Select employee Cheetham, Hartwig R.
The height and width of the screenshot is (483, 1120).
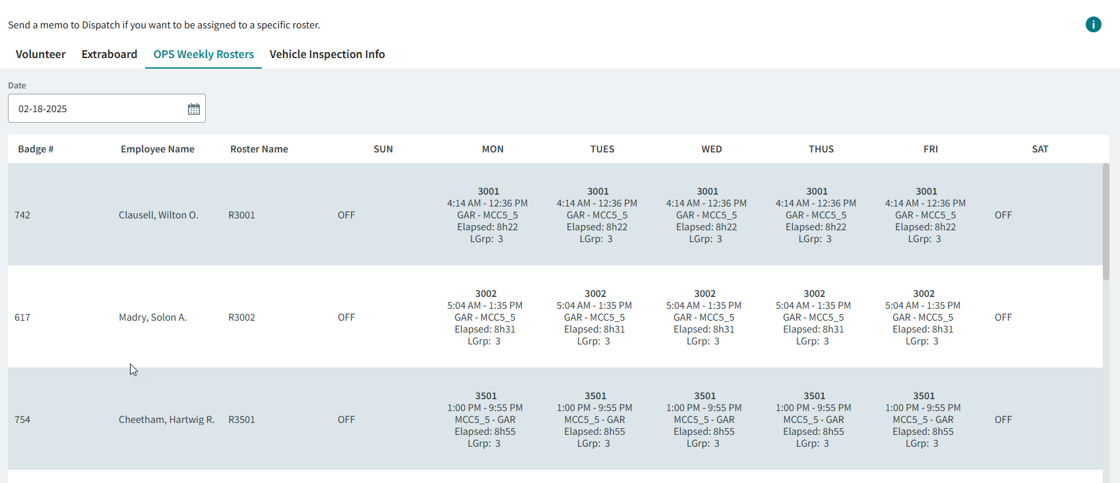click(x=166, y=420)
